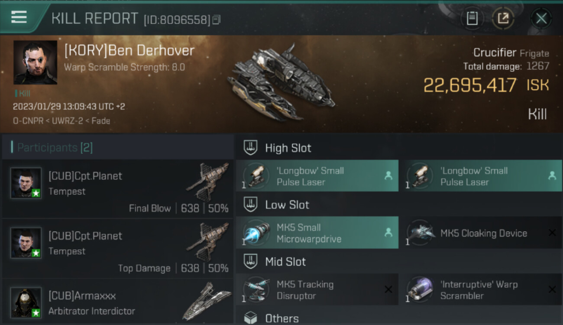This screenshot has width=563, height=325.
Task: View Ben Derhover's portrait
Action: [x=35, y=62]
